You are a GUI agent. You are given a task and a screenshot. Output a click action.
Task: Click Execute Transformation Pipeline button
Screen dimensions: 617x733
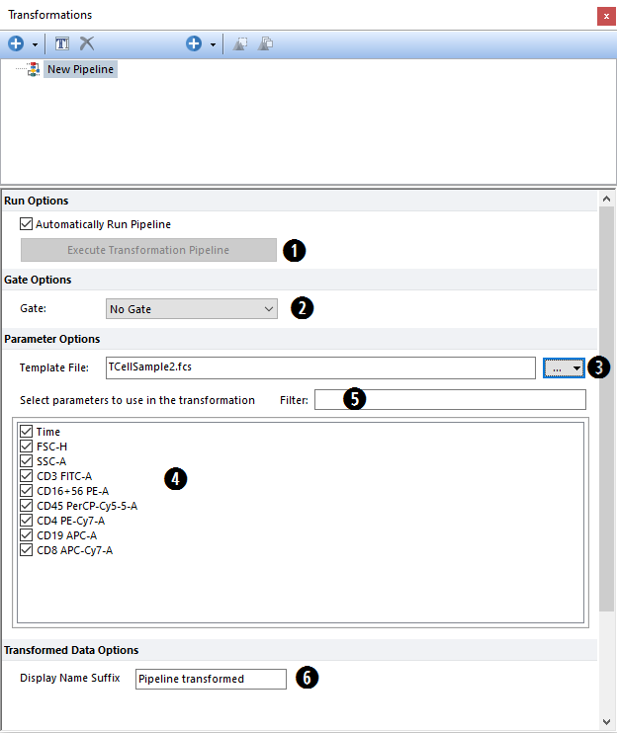click(x=148, y=250)
